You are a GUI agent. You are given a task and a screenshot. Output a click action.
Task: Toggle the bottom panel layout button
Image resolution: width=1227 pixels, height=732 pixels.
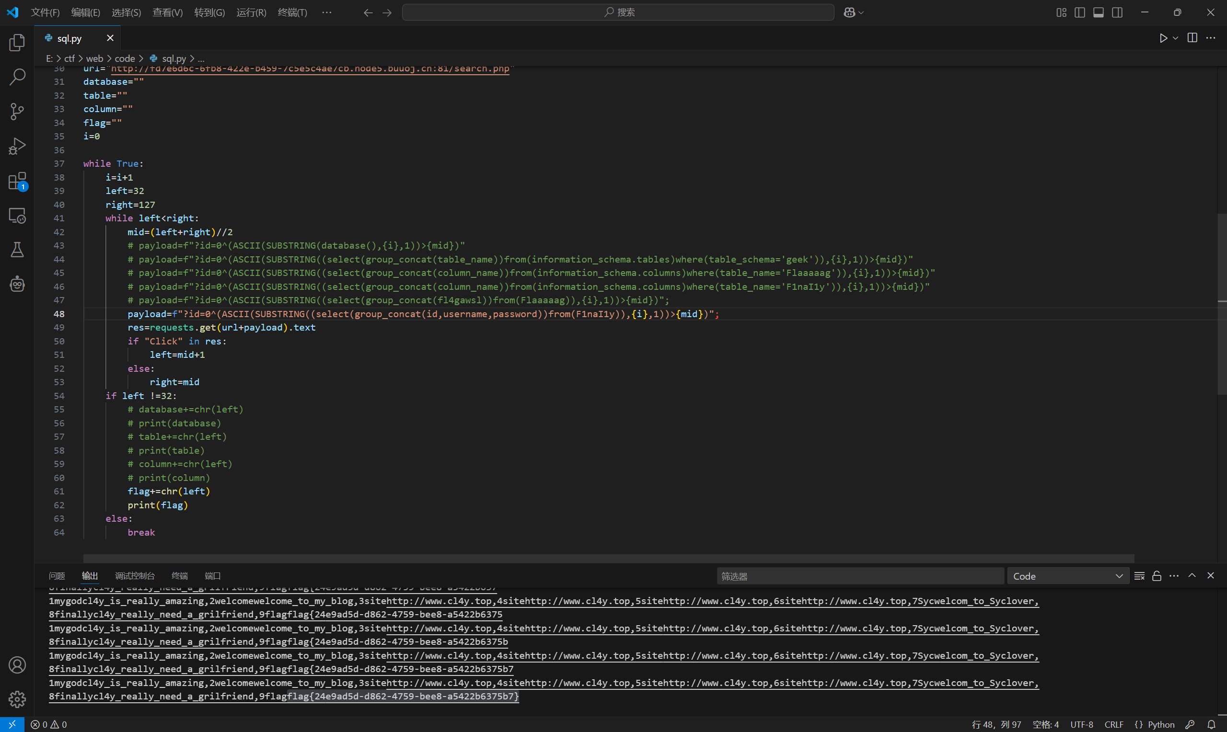pyautogui.click(x=1098, y=12)
